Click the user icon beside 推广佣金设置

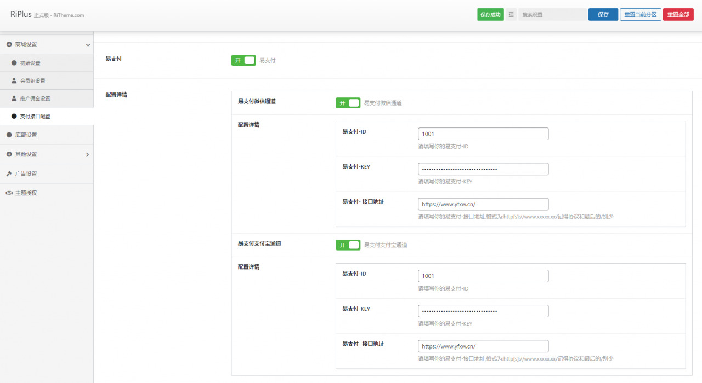[x=14, y=98]
